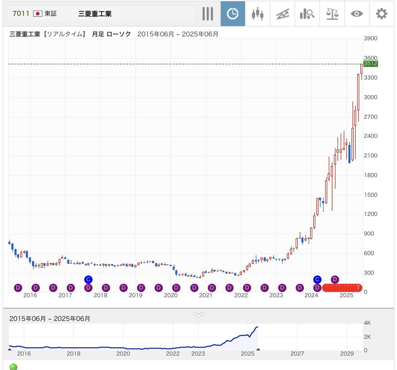
Task: Click the 2029 year label in the navigator
Action: [347, 354]
